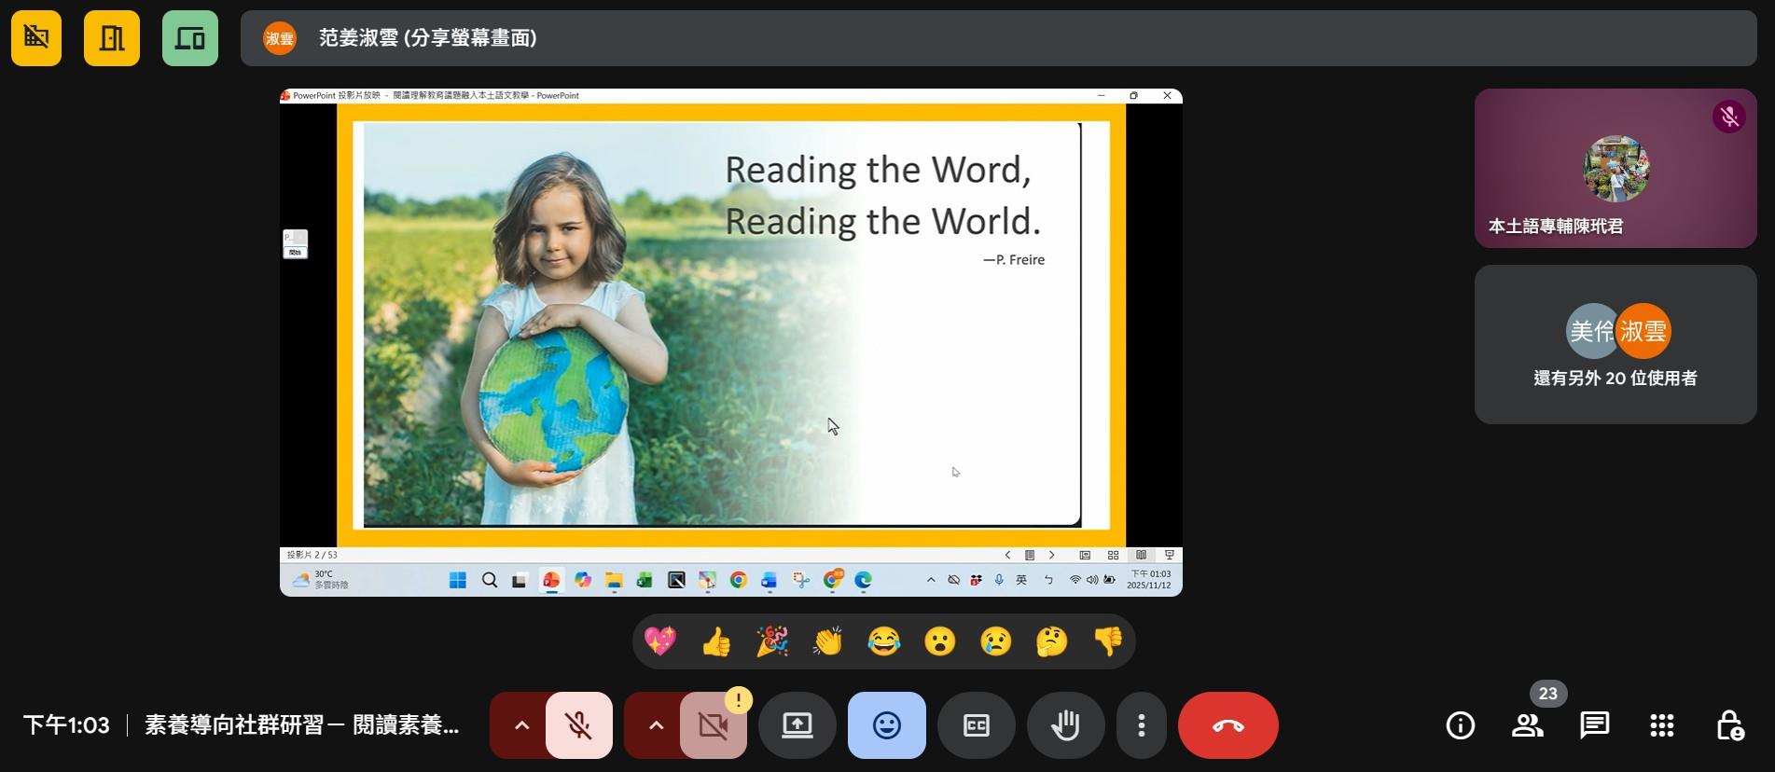The image size is (1775, 772).
Task: Send the thumbs down reaction
Action: click(1107, 641)
